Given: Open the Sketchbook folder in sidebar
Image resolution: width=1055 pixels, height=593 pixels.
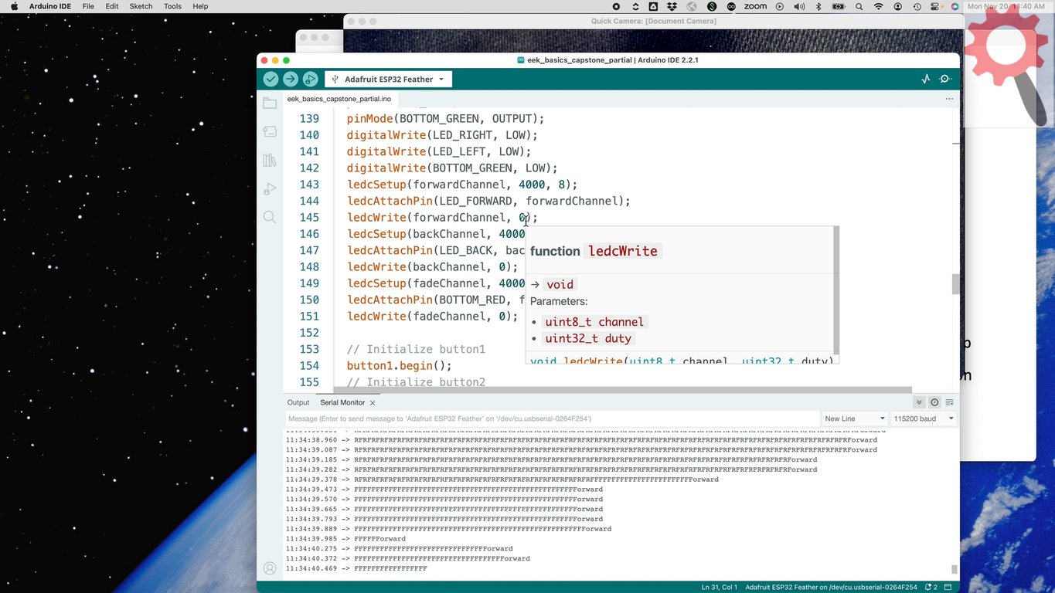Looking at the screenshot, I should point(269,103).
